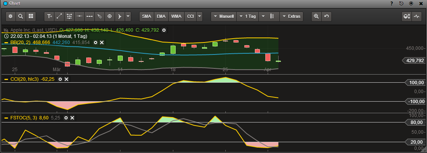Click the zoom-in magnifier button

(316, 16)
